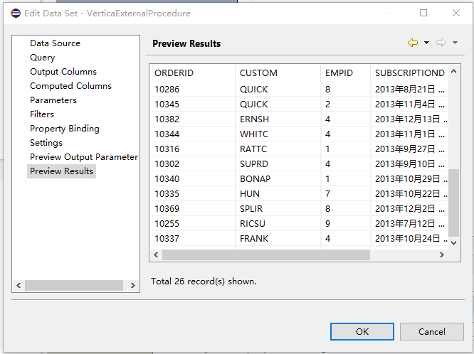The height and width of the screenshot is (354, 474).
Task: Click the Eclipse icon in title bar
Action: [16, 13]
